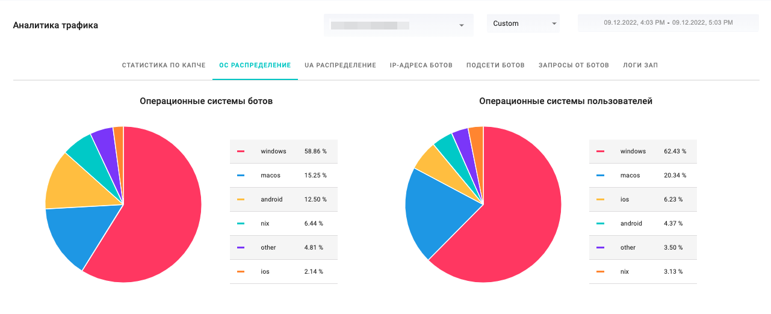Open the UA распределение tab

point(340,65)
